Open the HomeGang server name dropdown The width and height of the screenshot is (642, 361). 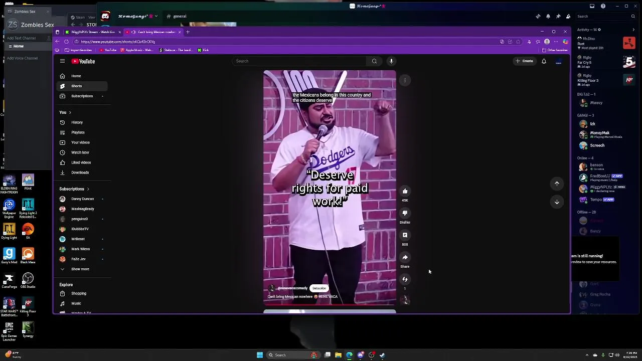click(138, 16)
